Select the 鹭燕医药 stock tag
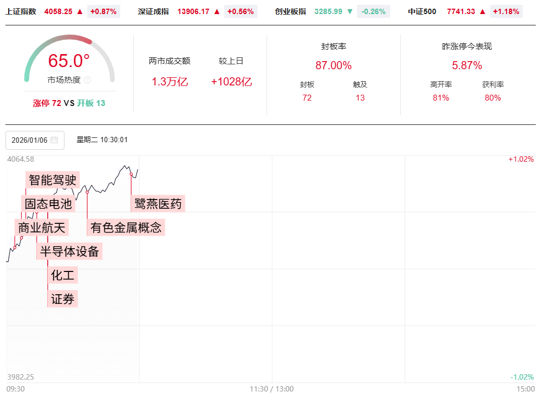The width and height of the screenshot is (545, 398). click(x=158, y=204)
